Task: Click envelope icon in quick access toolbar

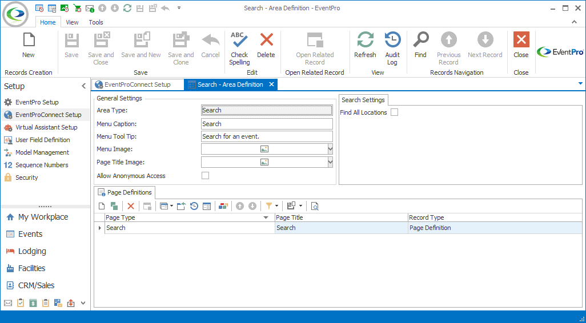Action: click(x=90, y=8)
